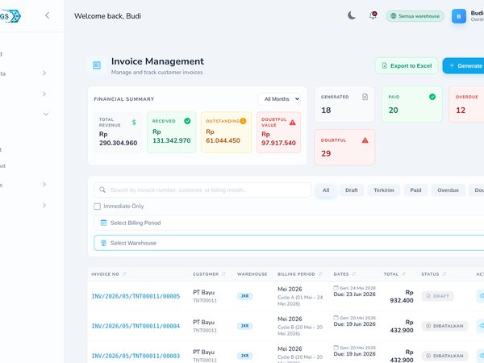Screen dimensions: 484x363
Task: Click the DRAFT status badge
Action: click(x=438, y=296)
